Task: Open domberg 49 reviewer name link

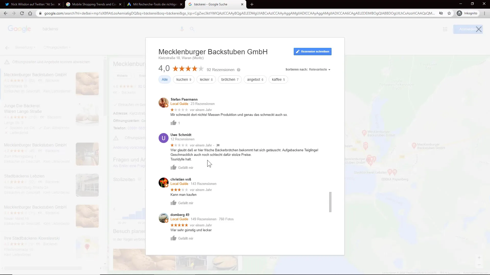Action: pyautogui.click(x=180, y=215)
